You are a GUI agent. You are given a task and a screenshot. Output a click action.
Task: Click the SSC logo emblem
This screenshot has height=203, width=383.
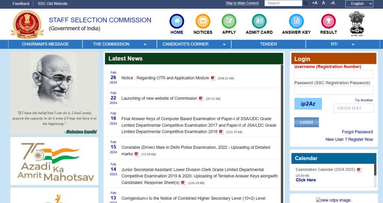coord(27,24)
